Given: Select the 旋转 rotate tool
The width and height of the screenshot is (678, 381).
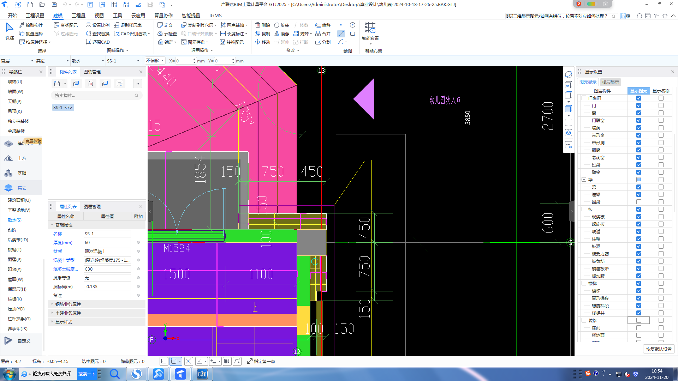Looking at the screenshot, I should pos(281,25).
